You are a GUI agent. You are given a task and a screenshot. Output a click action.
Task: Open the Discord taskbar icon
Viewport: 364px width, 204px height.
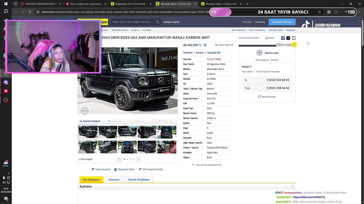[x=6, y=82]
